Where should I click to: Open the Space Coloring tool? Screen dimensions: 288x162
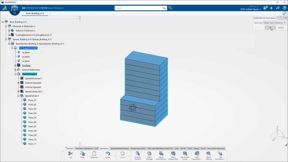pyautogui.click(x=208, y=155)
